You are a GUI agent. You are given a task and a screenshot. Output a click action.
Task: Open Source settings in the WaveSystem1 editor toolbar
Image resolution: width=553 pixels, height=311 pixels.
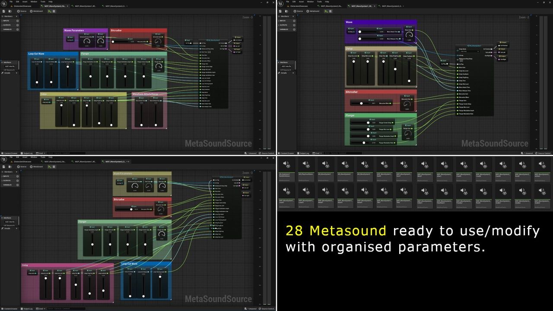(x=299, y=11)
